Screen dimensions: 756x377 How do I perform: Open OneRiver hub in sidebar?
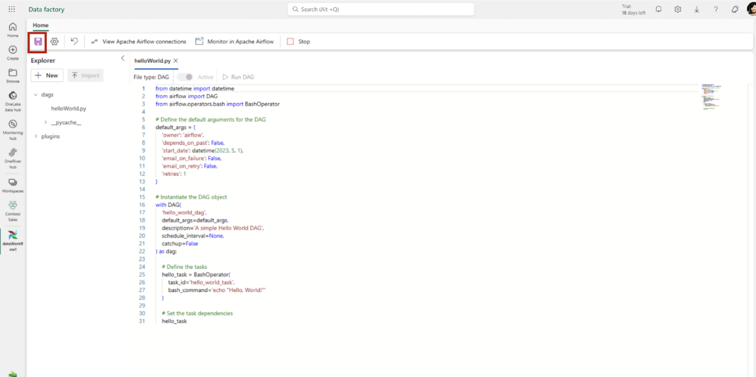[x=13, y=158]
